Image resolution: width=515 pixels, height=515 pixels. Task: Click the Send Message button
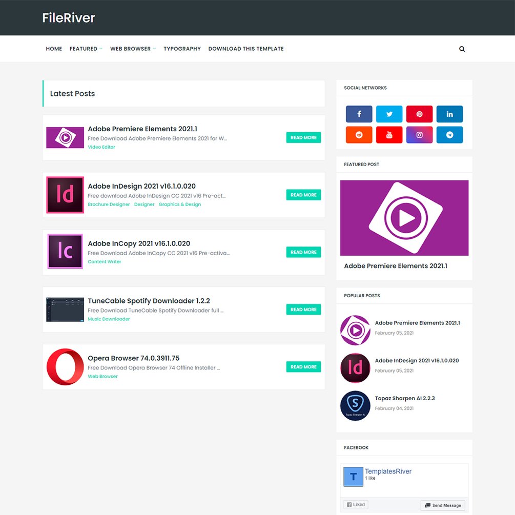click(443, 505)
